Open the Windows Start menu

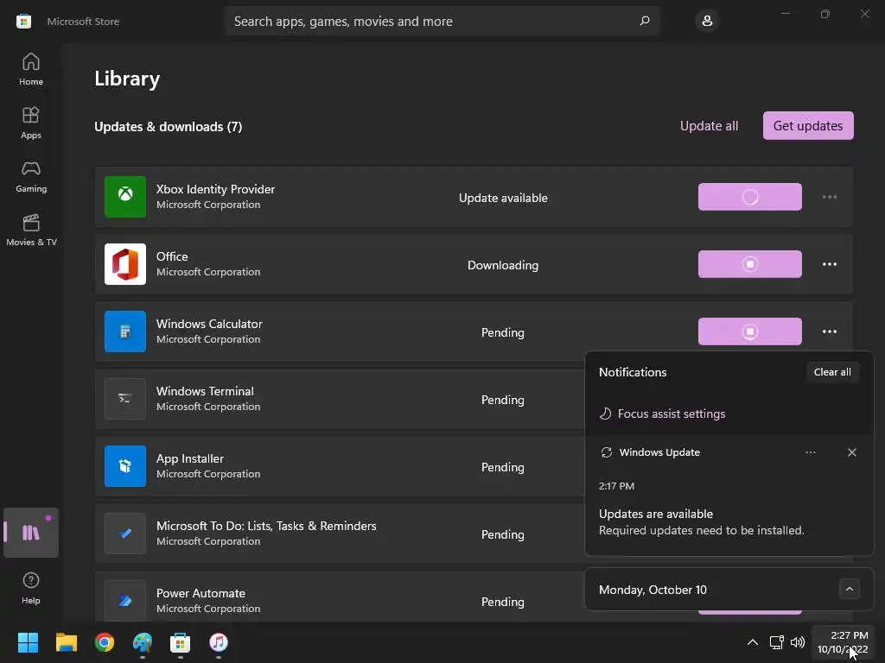point(28,642)
